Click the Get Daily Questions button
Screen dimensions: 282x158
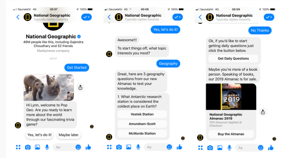pos(233,59)
